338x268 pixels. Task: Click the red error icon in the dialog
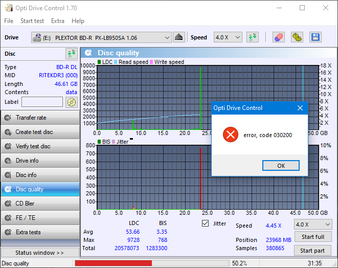point(231,135)
